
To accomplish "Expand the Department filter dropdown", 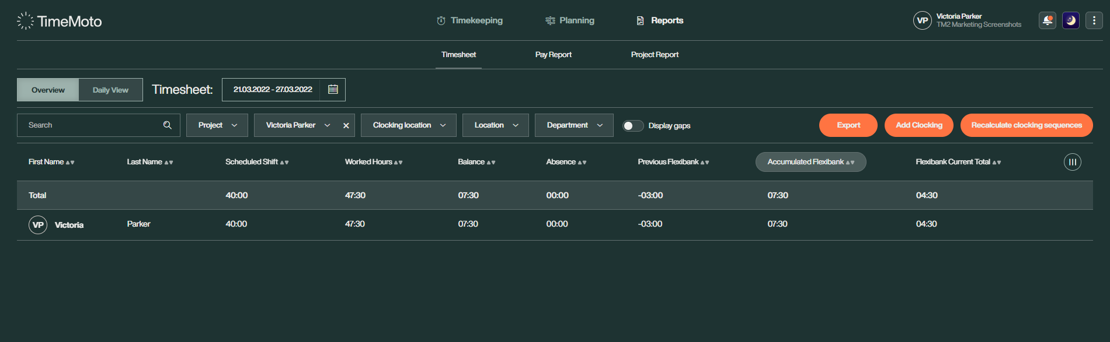I will [574, 125].
